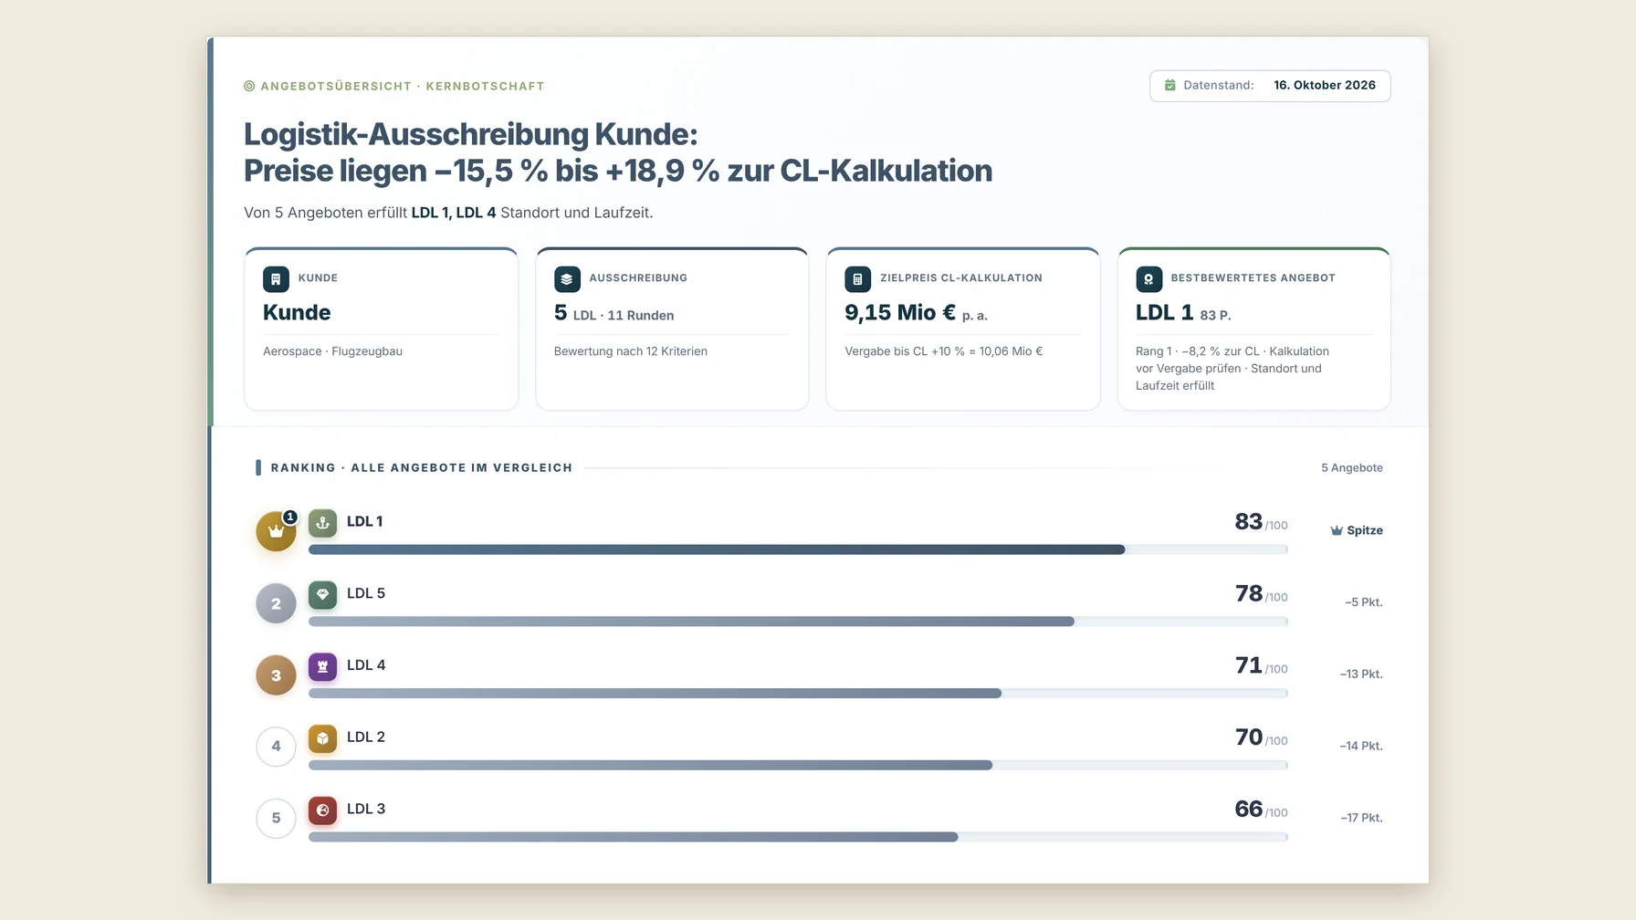
Task: Click the rank 5 circle badge
Action: click(x=276, y=819)
